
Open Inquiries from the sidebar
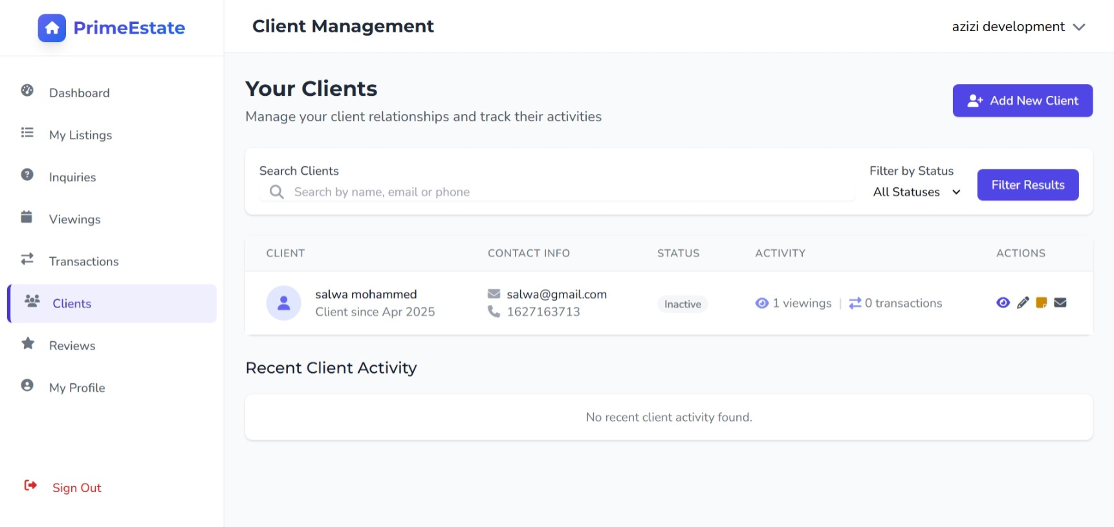[72, 177]
